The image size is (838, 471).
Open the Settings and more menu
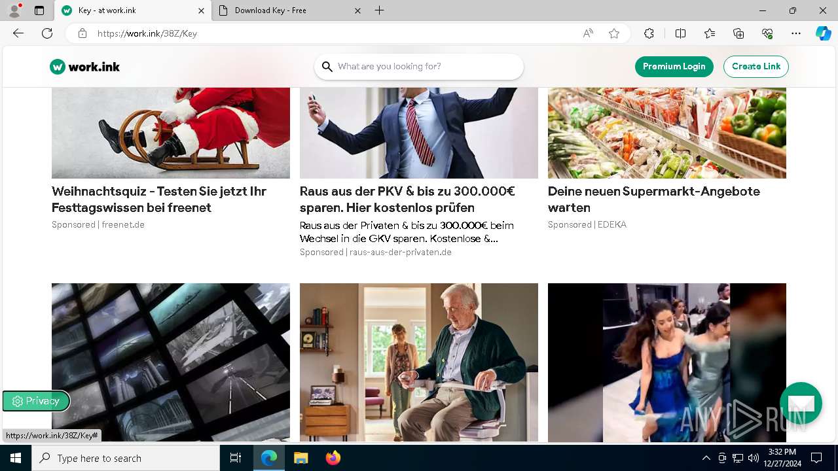coord(796,33)
